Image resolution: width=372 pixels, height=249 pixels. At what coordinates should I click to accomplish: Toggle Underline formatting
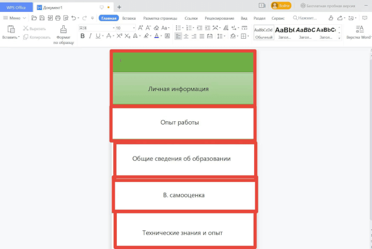coord(98,36)
